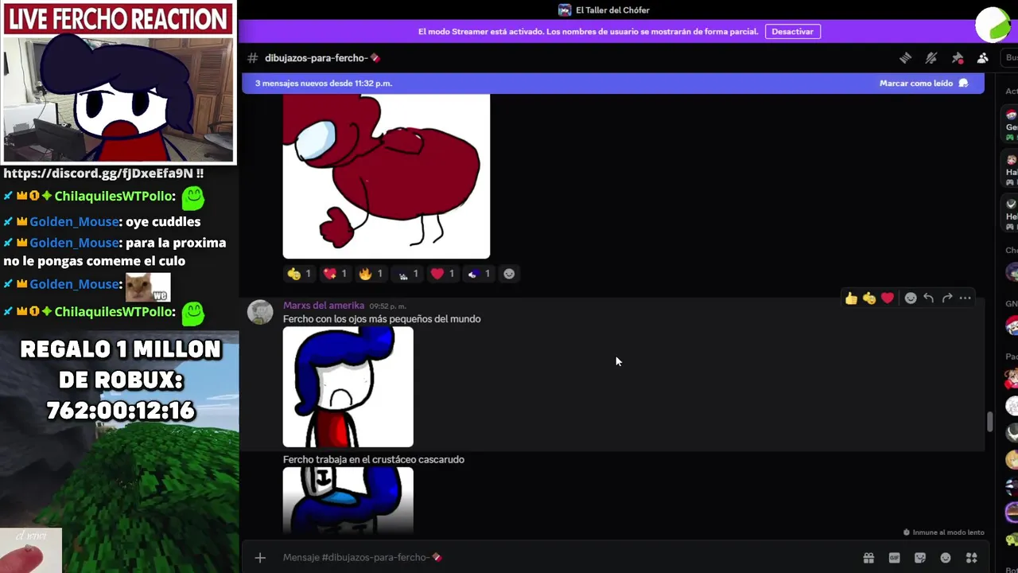Click the red heart reaction under the drawing

(442, 274)
